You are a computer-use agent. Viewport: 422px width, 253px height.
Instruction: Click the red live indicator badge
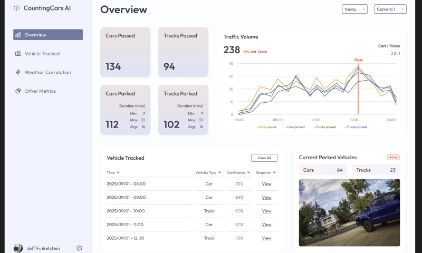coord(393,157)
